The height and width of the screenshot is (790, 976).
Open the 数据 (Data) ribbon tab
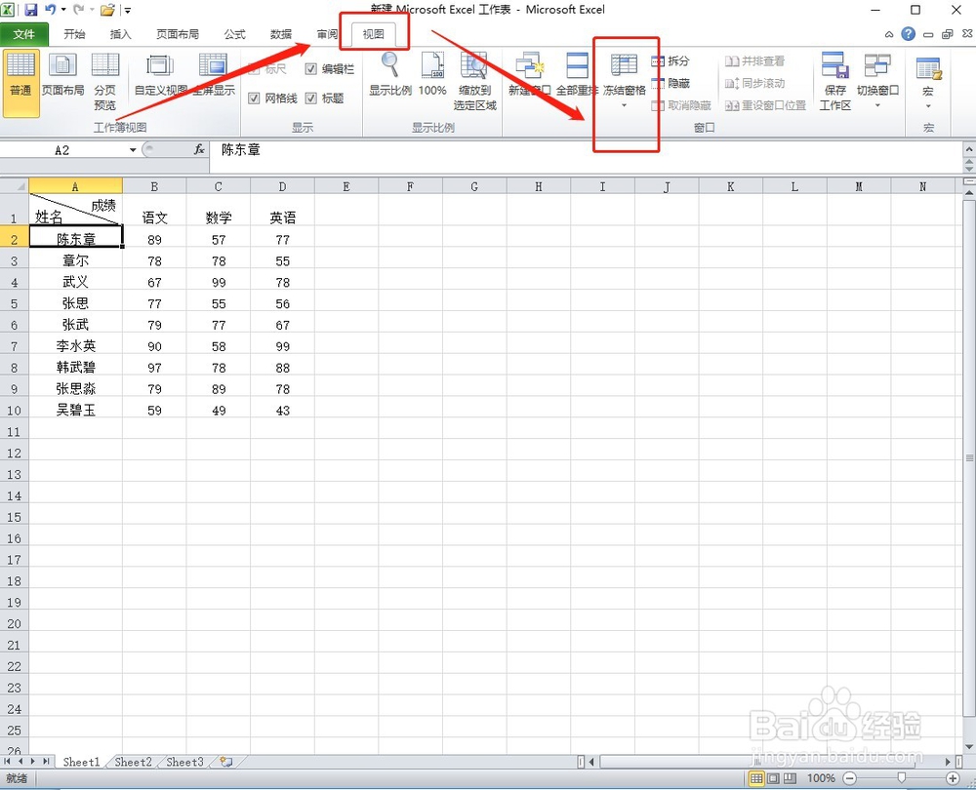280,33
